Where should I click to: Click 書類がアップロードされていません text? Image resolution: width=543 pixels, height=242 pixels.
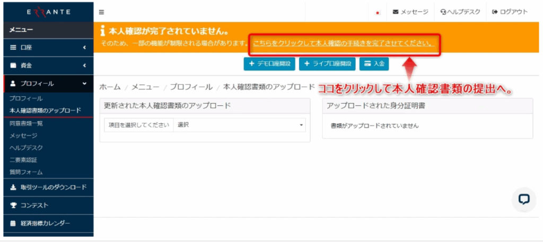375,126
